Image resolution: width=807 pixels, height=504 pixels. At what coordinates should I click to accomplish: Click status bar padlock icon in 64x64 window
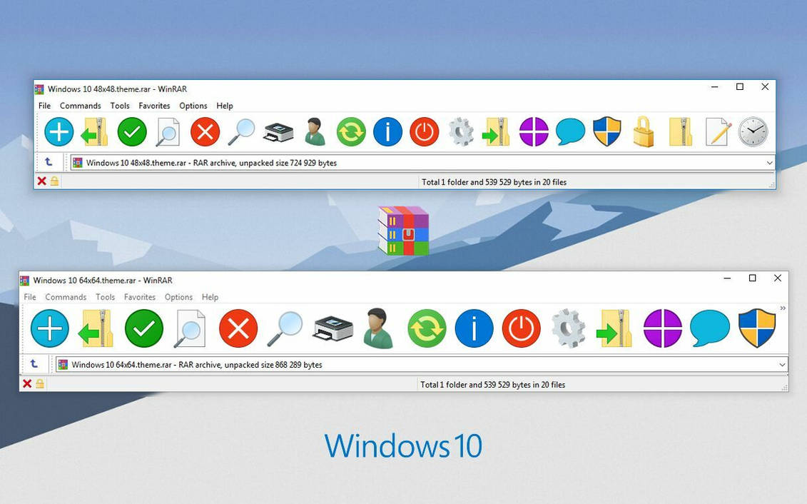[x=40, y=383]
